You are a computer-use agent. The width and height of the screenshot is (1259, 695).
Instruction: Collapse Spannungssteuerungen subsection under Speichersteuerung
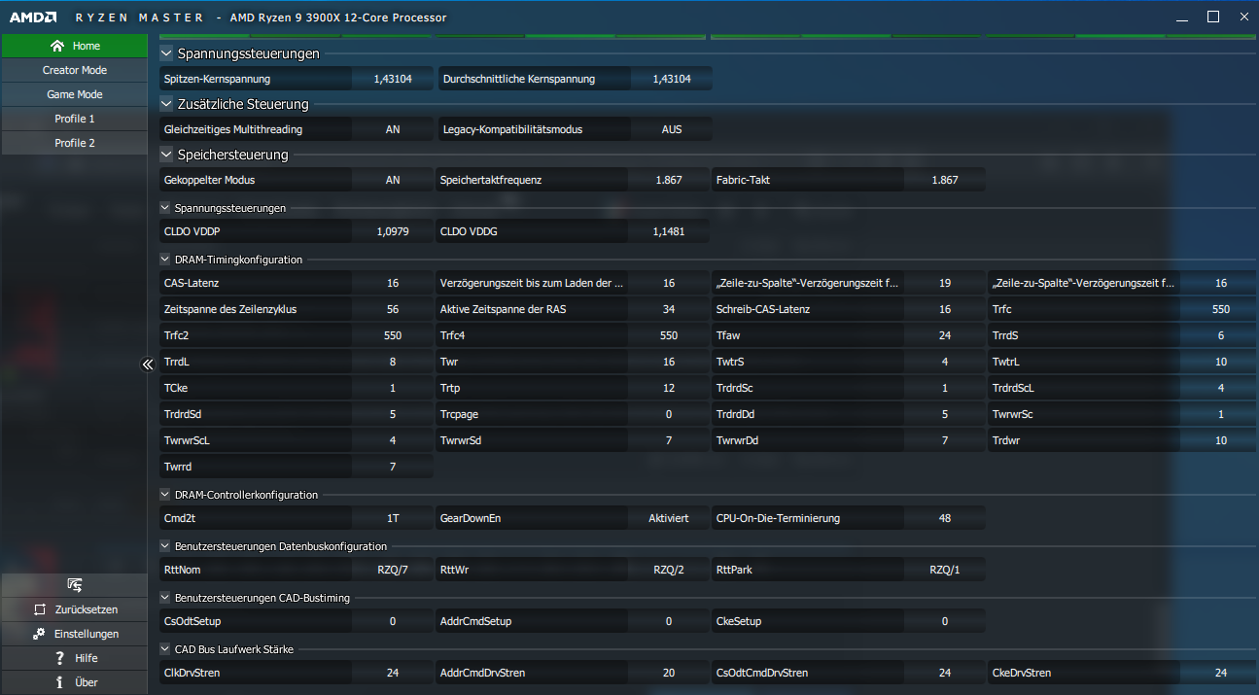(x=165, y=208)
